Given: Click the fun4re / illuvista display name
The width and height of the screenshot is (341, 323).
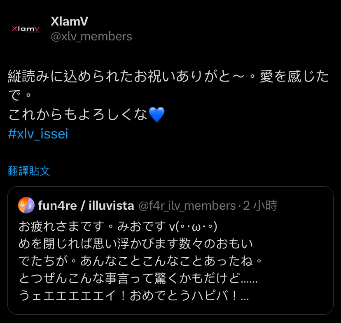Looking at the screenshot, I should pyautogui.click(x=86, y=206).
